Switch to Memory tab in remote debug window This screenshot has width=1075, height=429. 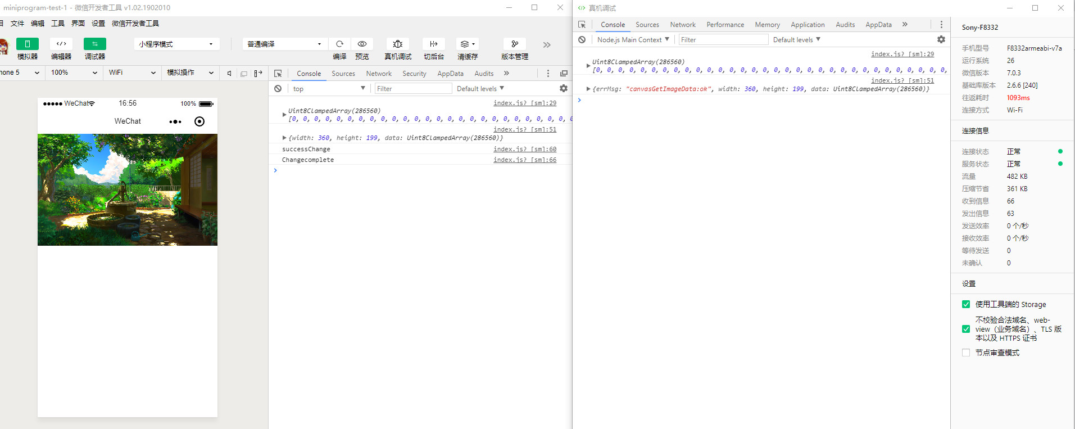pyautogui.click(x=768, y=25)
